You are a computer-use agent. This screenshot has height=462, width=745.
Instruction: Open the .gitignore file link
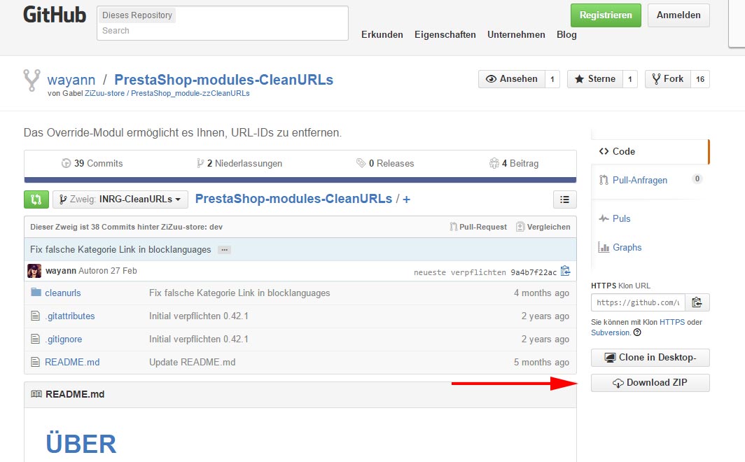[x=64, y=339]
